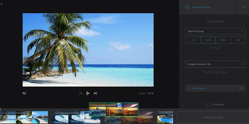Click the Applies to all images note
Image resolution: width=249 pixels, height=124 pixels.
pos(215,72)
